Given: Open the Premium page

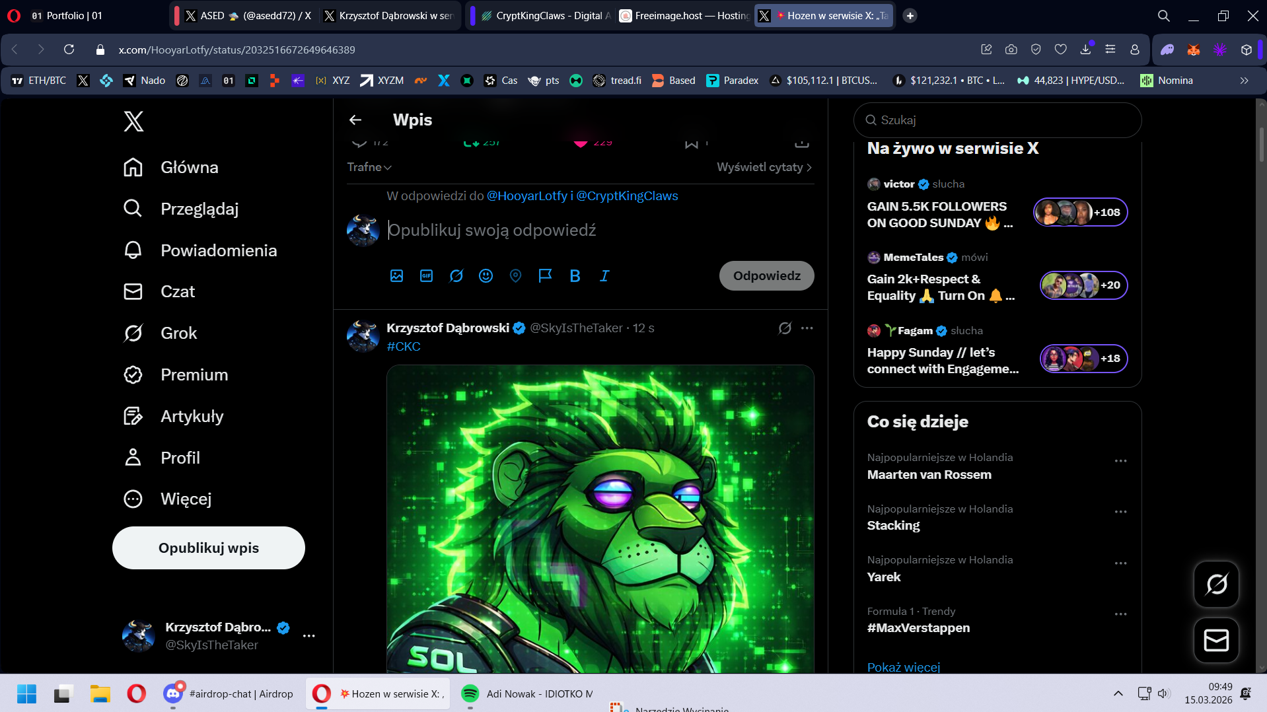Looking at the screenshot, I should coord(175,374).
